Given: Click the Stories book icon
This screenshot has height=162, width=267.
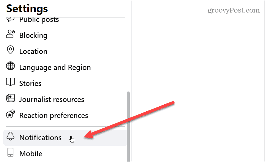Looking at the screenshot, I should [10, 82].
